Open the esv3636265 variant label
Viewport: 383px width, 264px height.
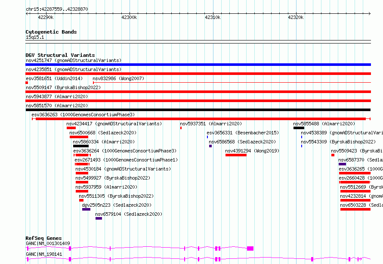point(361,169)
